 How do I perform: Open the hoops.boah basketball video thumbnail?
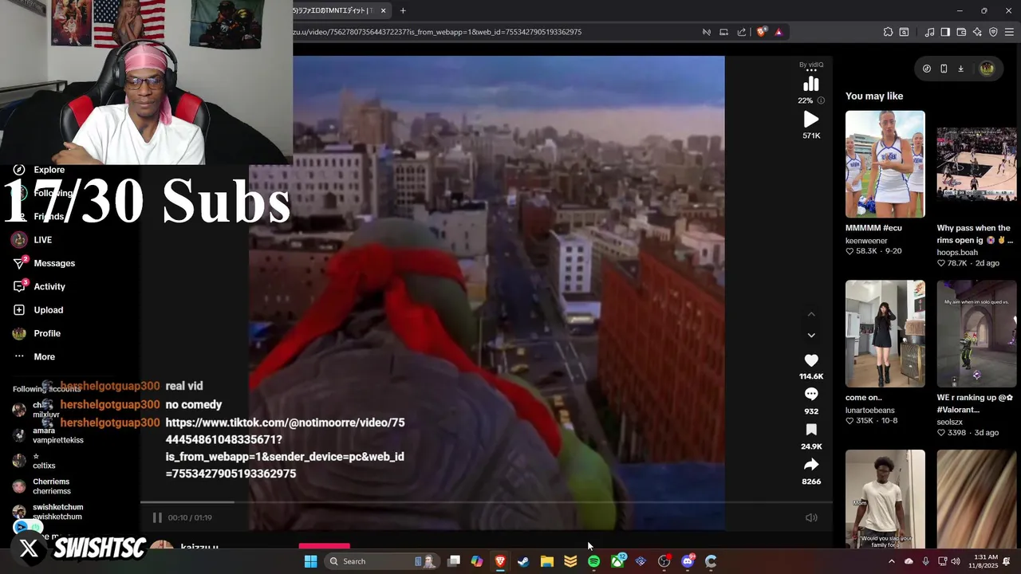tap(976, 163)
